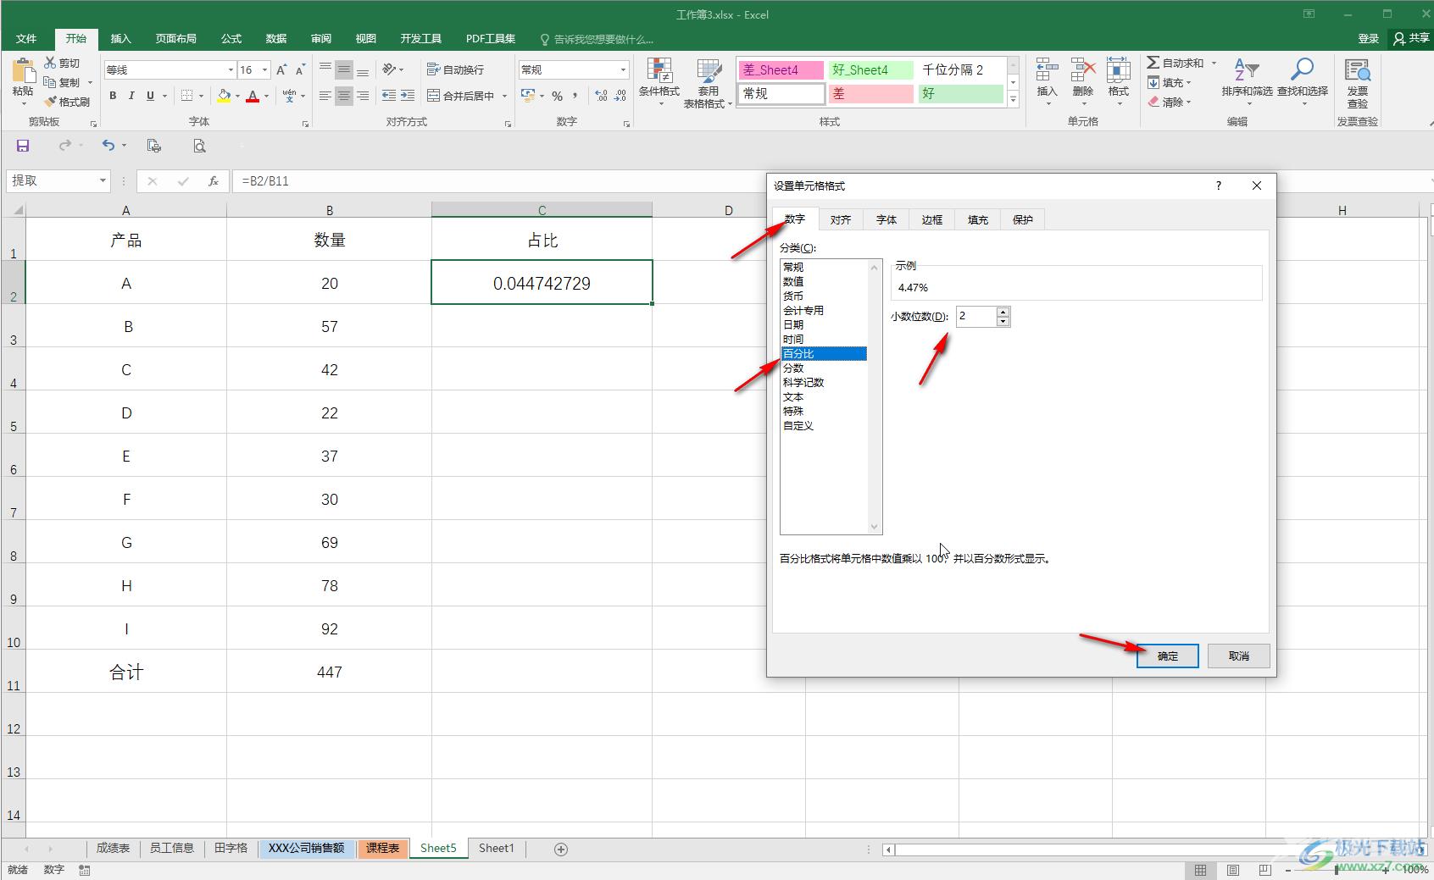Click the 课程表 sheet tab
The image size is (1434, 880).
tap(383, 848)
